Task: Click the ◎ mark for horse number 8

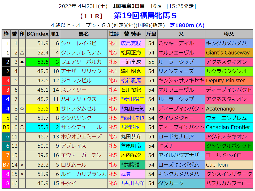Action: 22,109
